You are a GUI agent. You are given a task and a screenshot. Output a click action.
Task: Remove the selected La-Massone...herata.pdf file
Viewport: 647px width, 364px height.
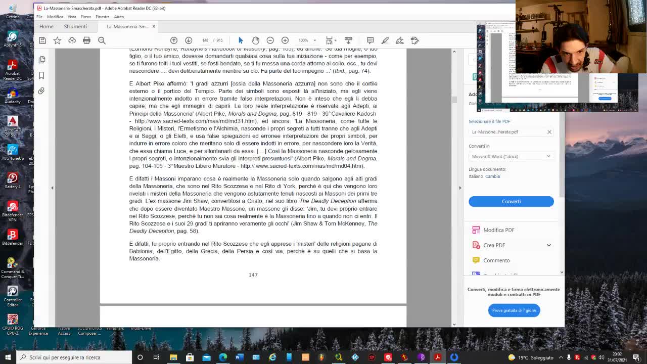(x=549, y=132)
